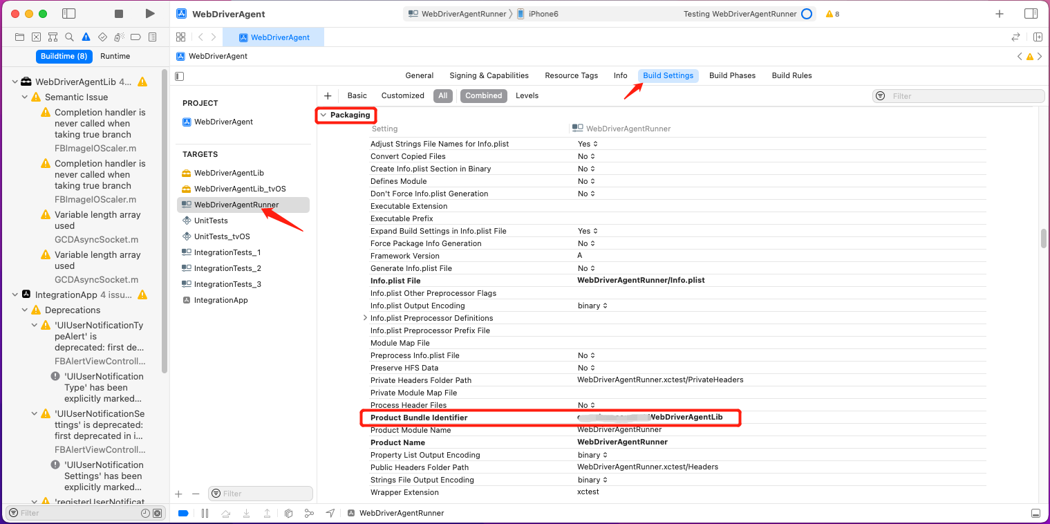The width and height of the screenshot is (1050, 524).
Task: Open the Source Control navigator icon
Action: 36,37
